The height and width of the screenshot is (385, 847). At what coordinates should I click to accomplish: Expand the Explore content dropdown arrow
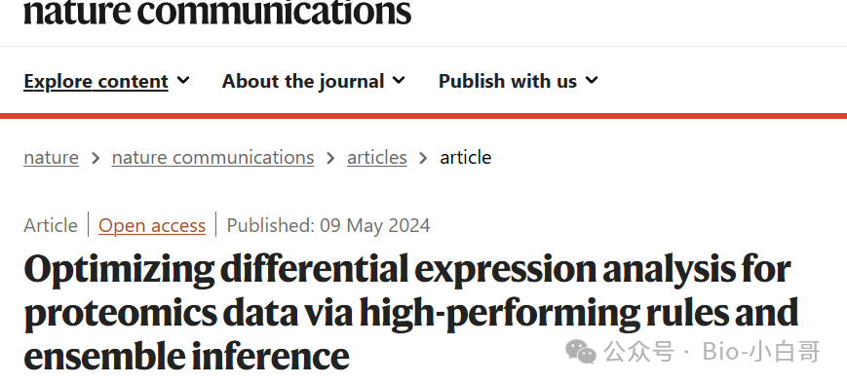[183, 81]
